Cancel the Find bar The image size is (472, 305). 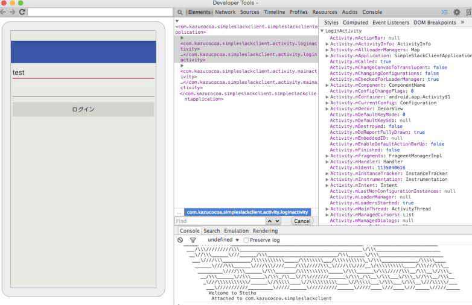302,221
